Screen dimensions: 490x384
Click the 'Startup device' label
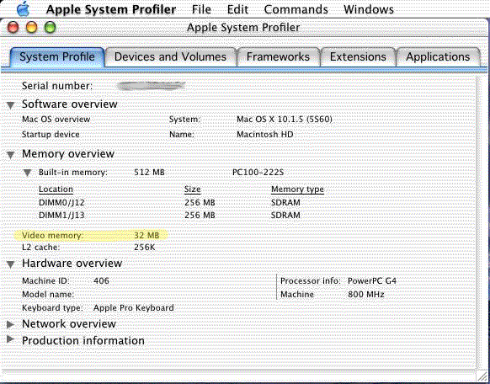pyautogui.click(x=51, y=135)
